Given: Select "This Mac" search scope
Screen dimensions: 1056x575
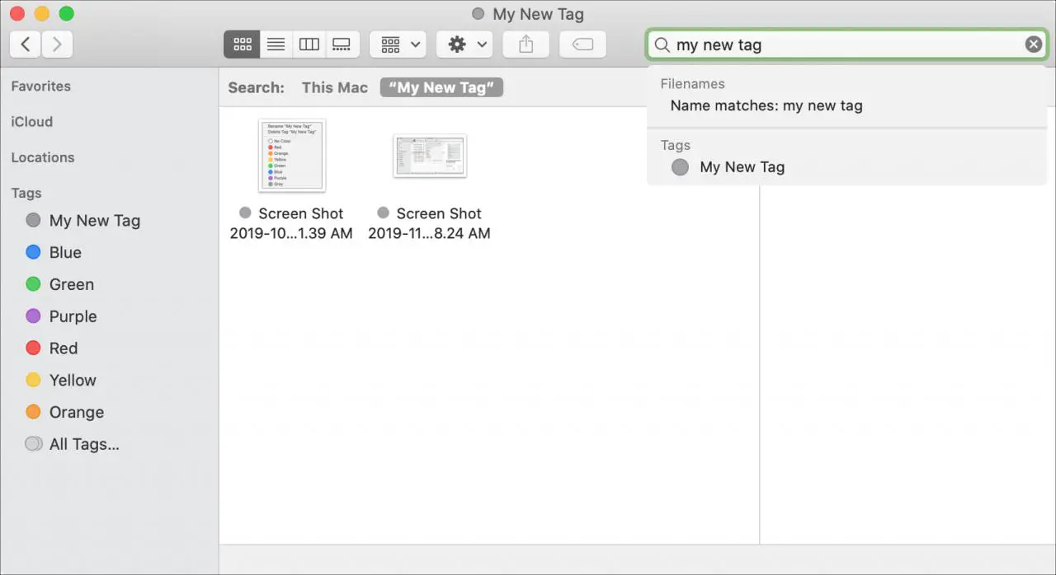Looking at the screenshot, I should tap(334, 87).
